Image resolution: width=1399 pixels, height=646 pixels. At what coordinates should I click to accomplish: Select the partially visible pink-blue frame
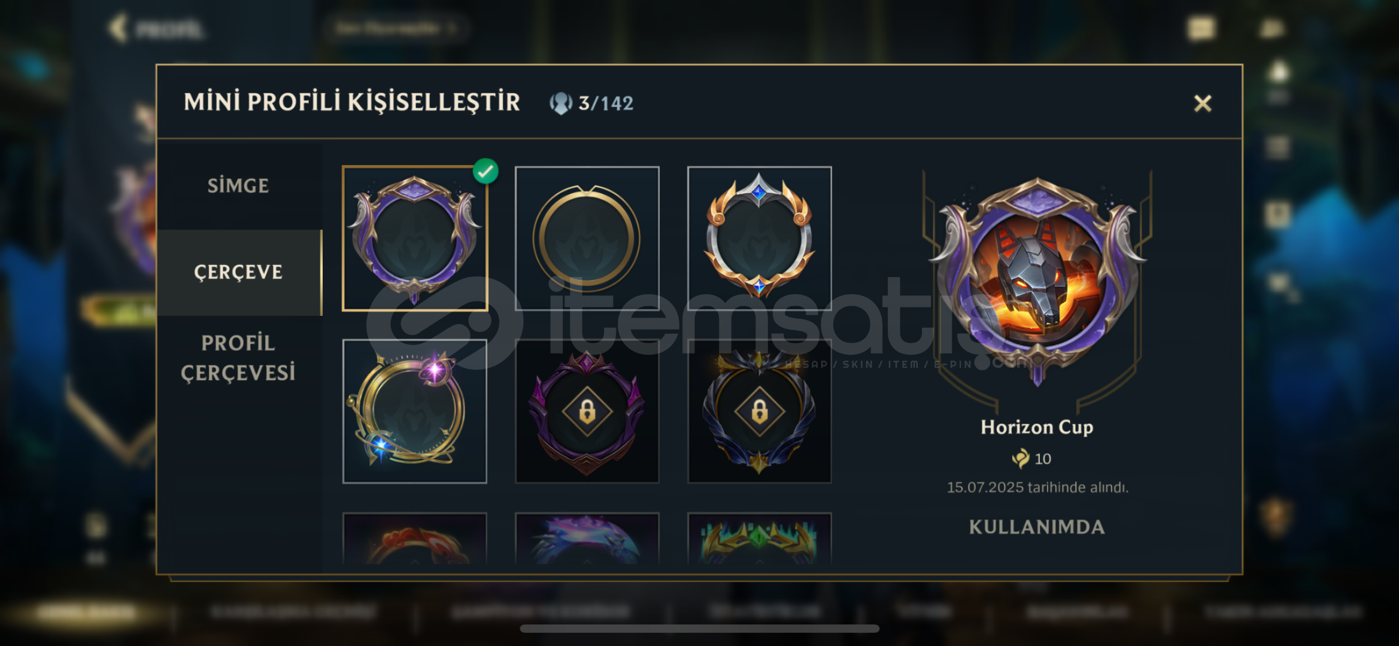pyautogui.click(x=587, y=538)
